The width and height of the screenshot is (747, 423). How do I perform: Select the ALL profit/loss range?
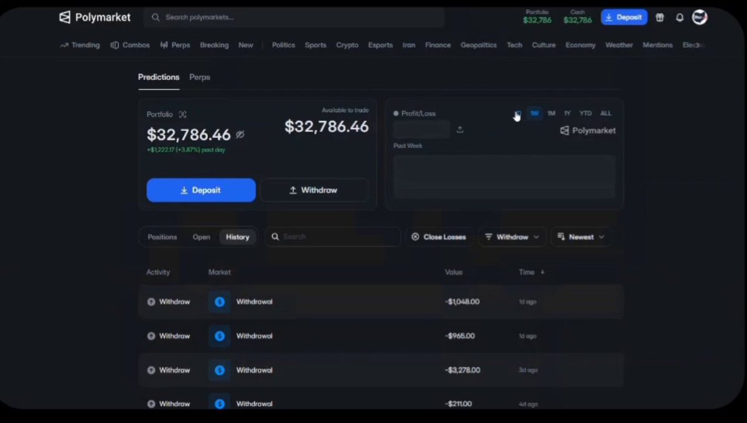(x=606, y=113)
